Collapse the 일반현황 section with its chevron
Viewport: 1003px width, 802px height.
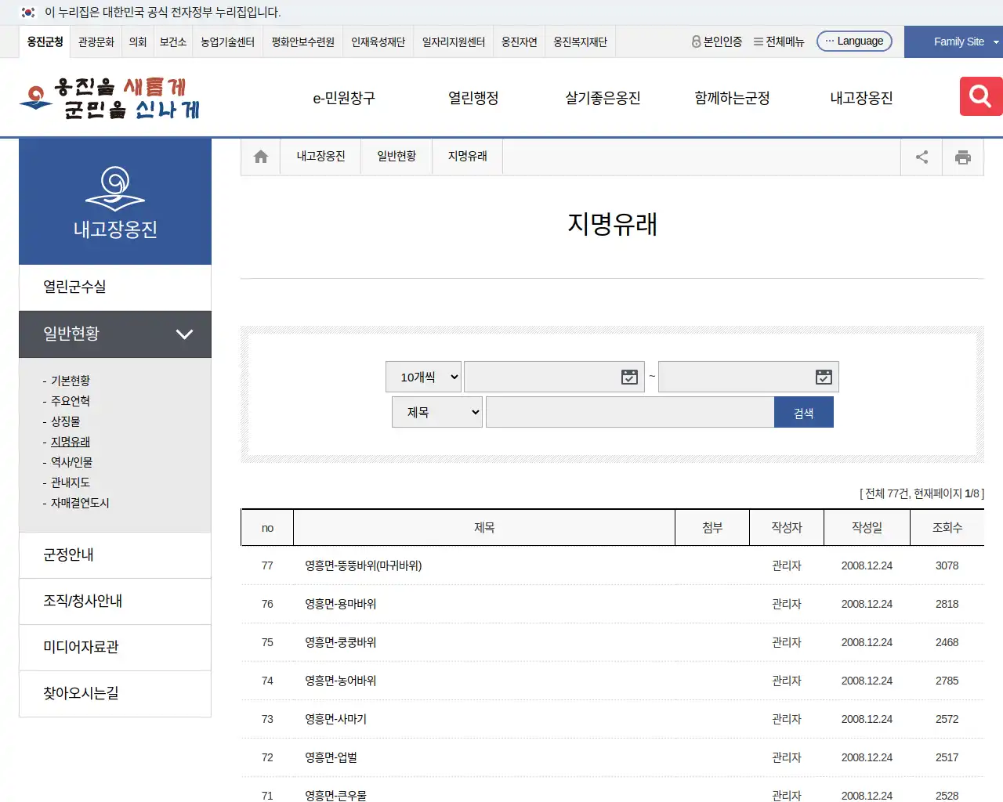pos(185,334)
